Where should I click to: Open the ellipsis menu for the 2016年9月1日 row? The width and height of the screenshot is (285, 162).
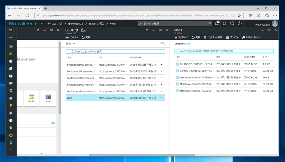(161, 84)
